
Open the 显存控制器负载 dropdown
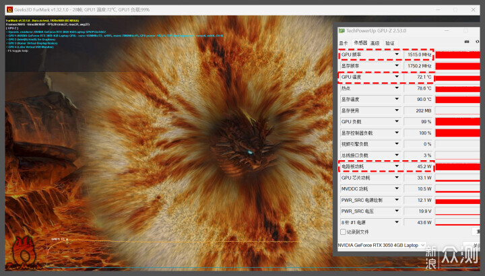[397, 133]
